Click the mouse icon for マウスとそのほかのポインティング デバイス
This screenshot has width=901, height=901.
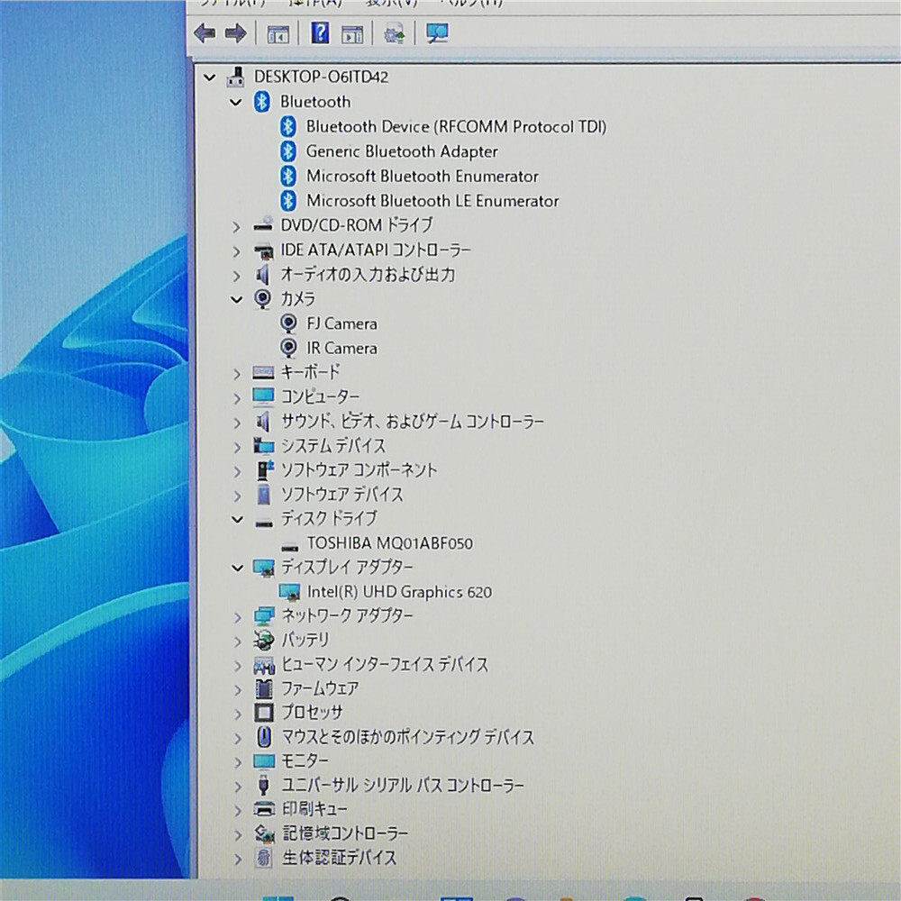tap(264, 737)
